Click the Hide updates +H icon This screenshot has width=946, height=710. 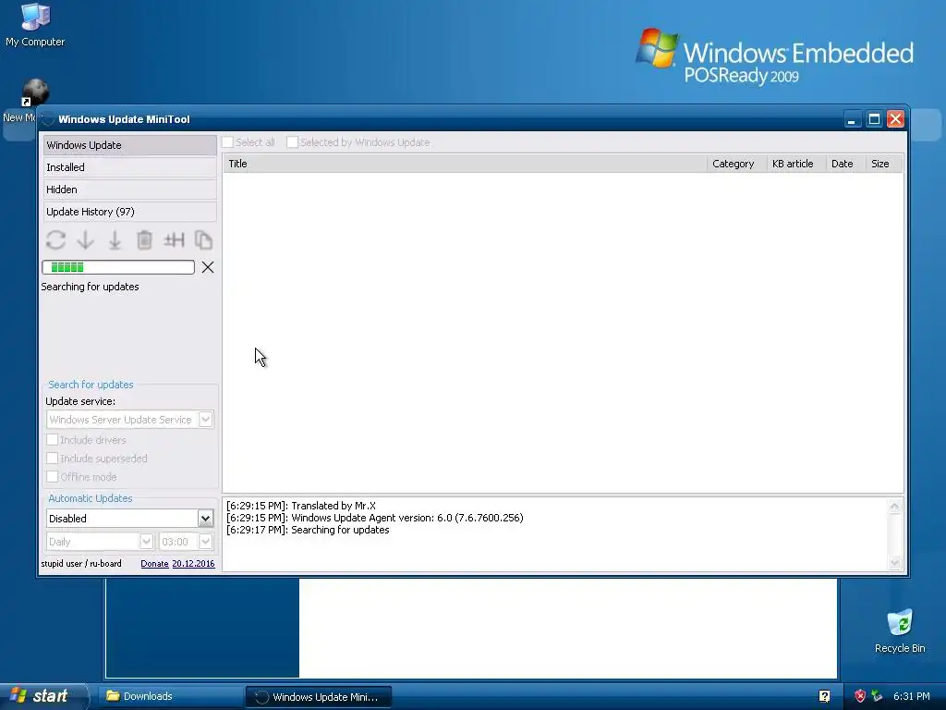[x=174, y=240]
